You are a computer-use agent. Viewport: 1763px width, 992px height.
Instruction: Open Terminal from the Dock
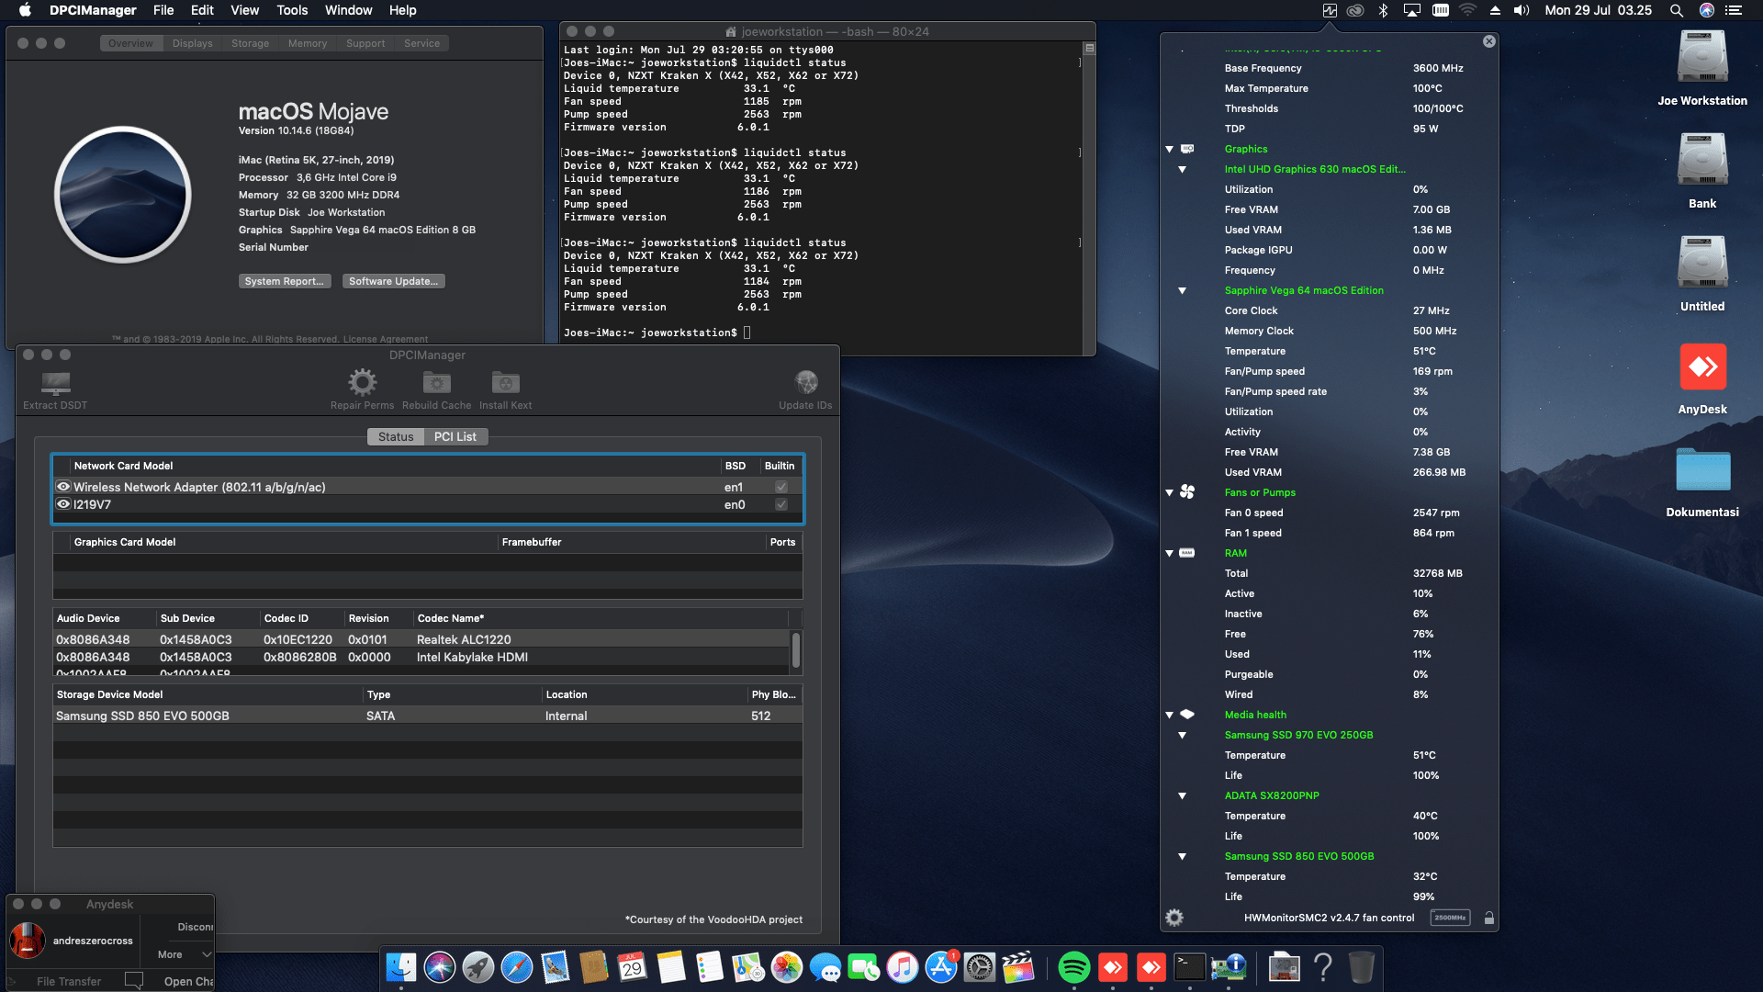point(1190,967)
